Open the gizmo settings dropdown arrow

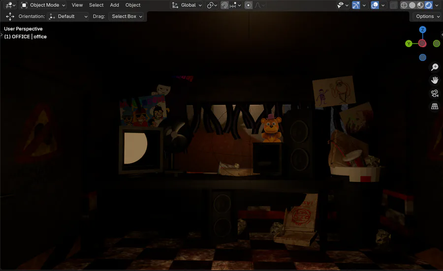[364, 5]
